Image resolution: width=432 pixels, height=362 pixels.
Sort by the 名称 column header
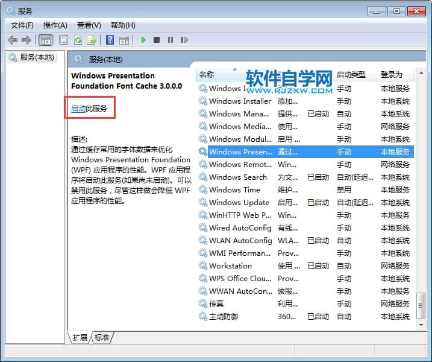point(207,75)
